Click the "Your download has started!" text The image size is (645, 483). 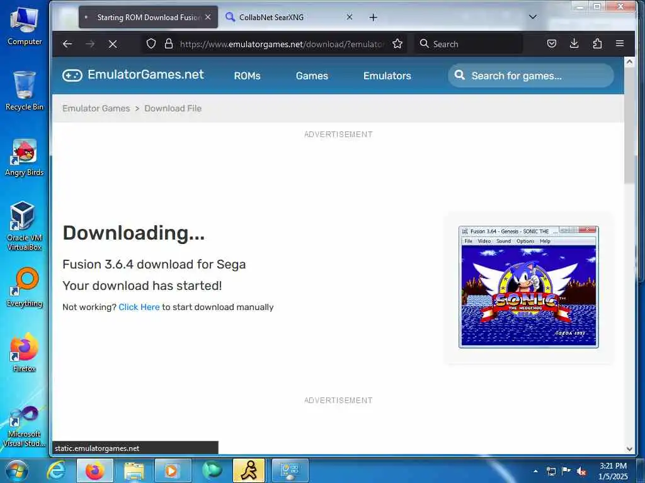coord(142,286)
